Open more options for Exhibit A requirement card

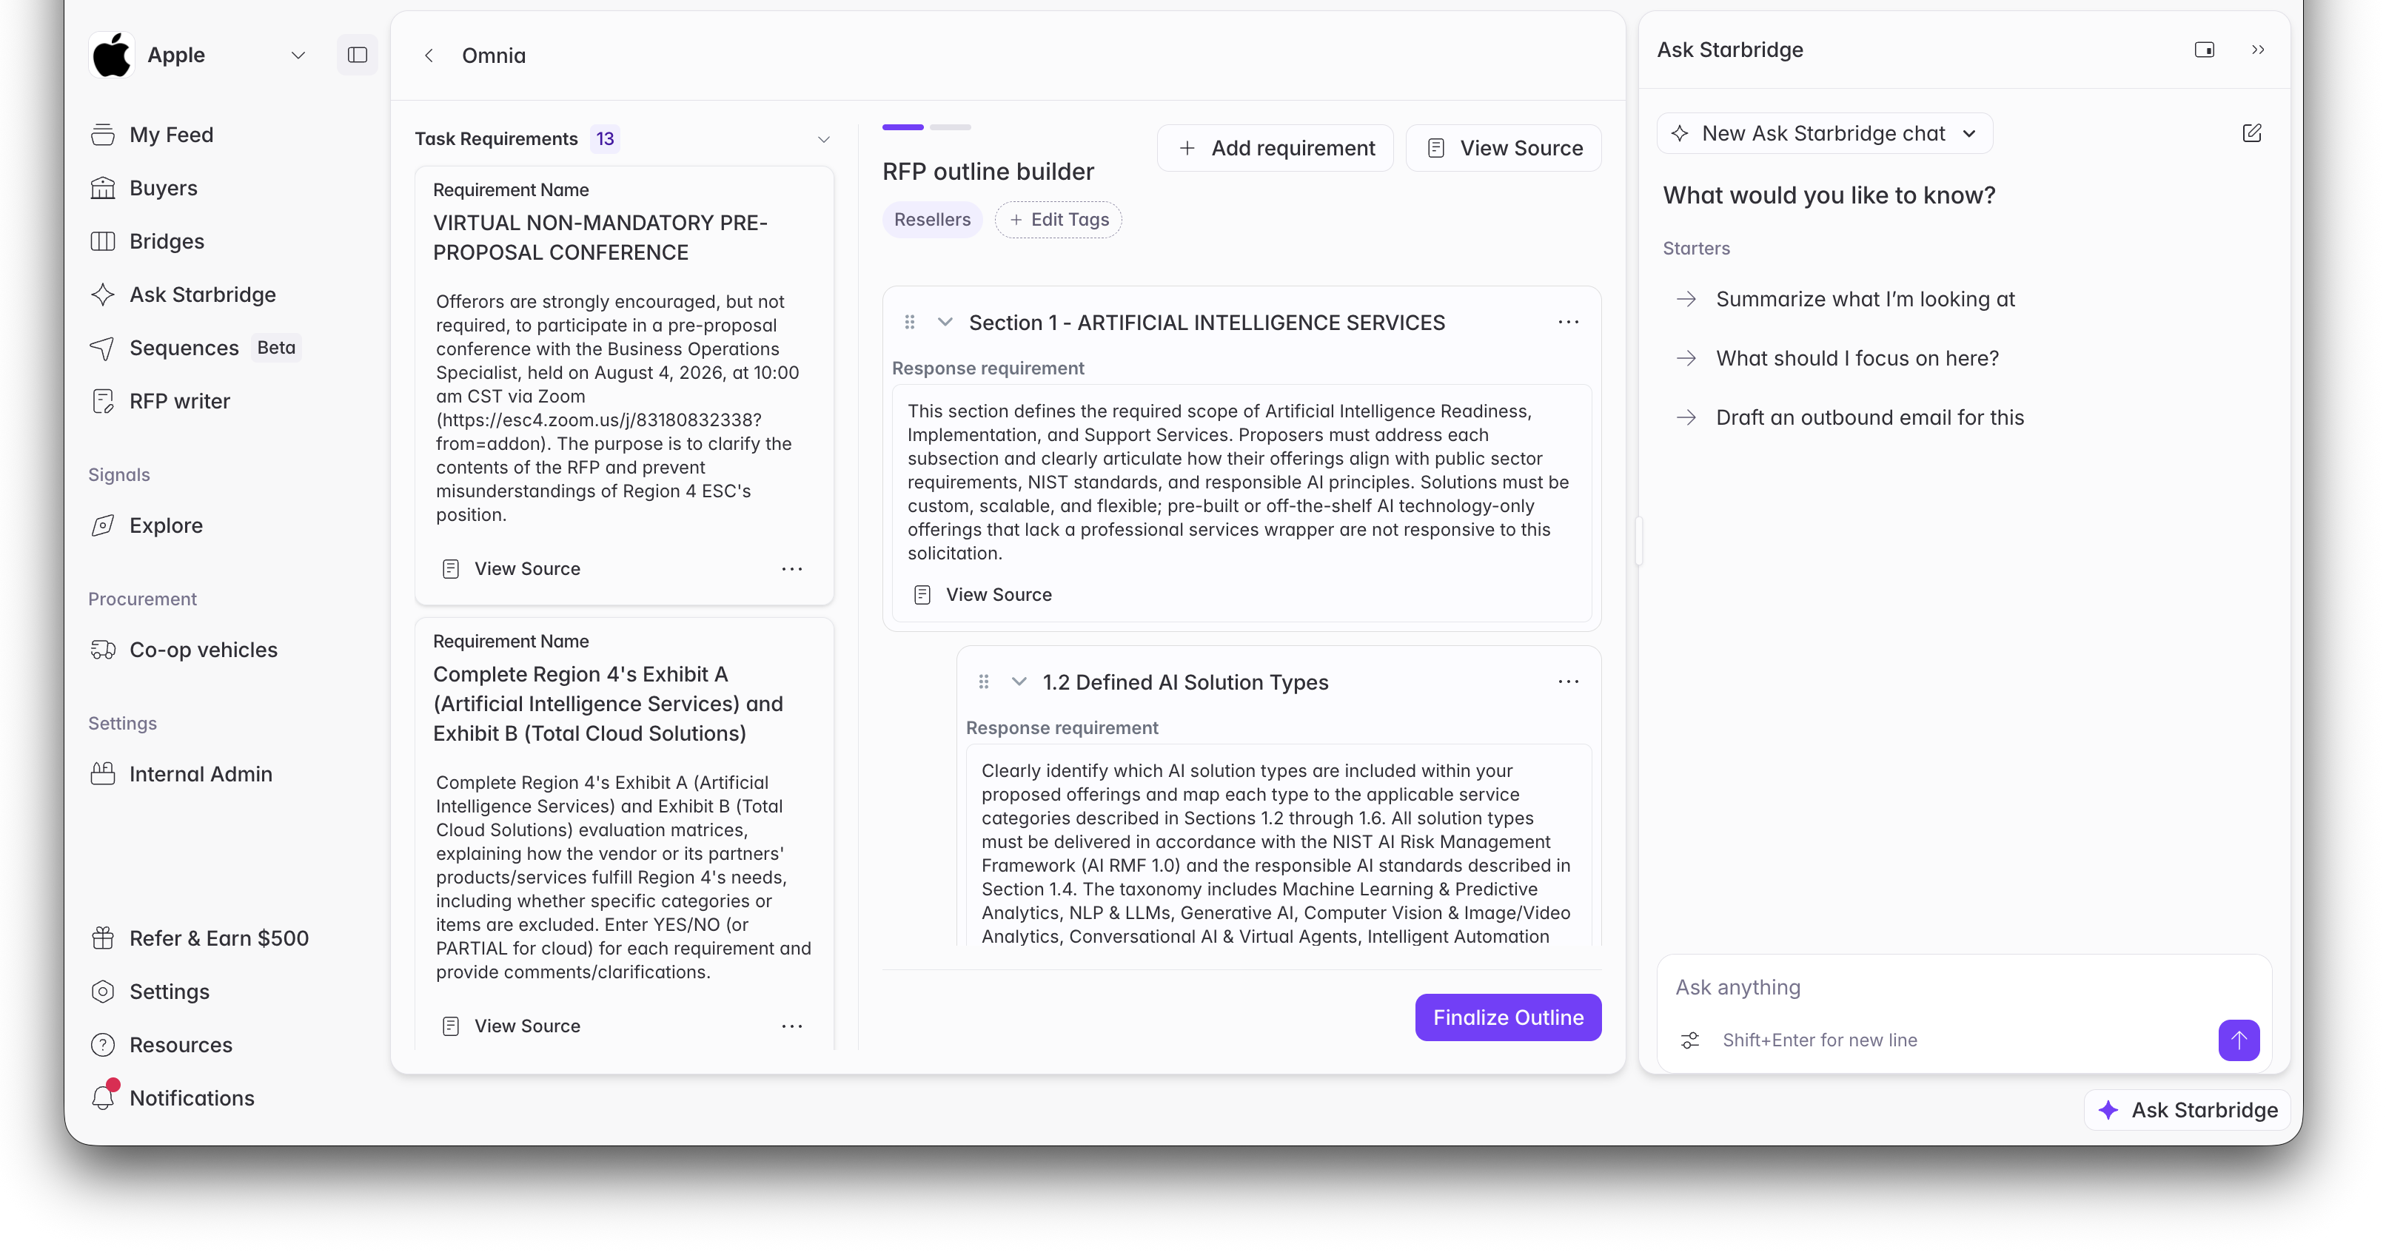coord(792,1026)
